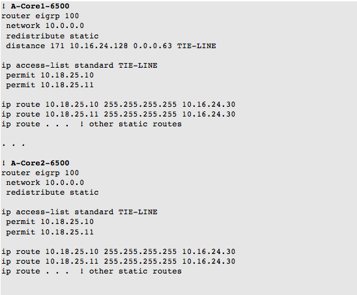
Task: Click the first 'network 10.0.0.0' line
Action: (45, 25)
